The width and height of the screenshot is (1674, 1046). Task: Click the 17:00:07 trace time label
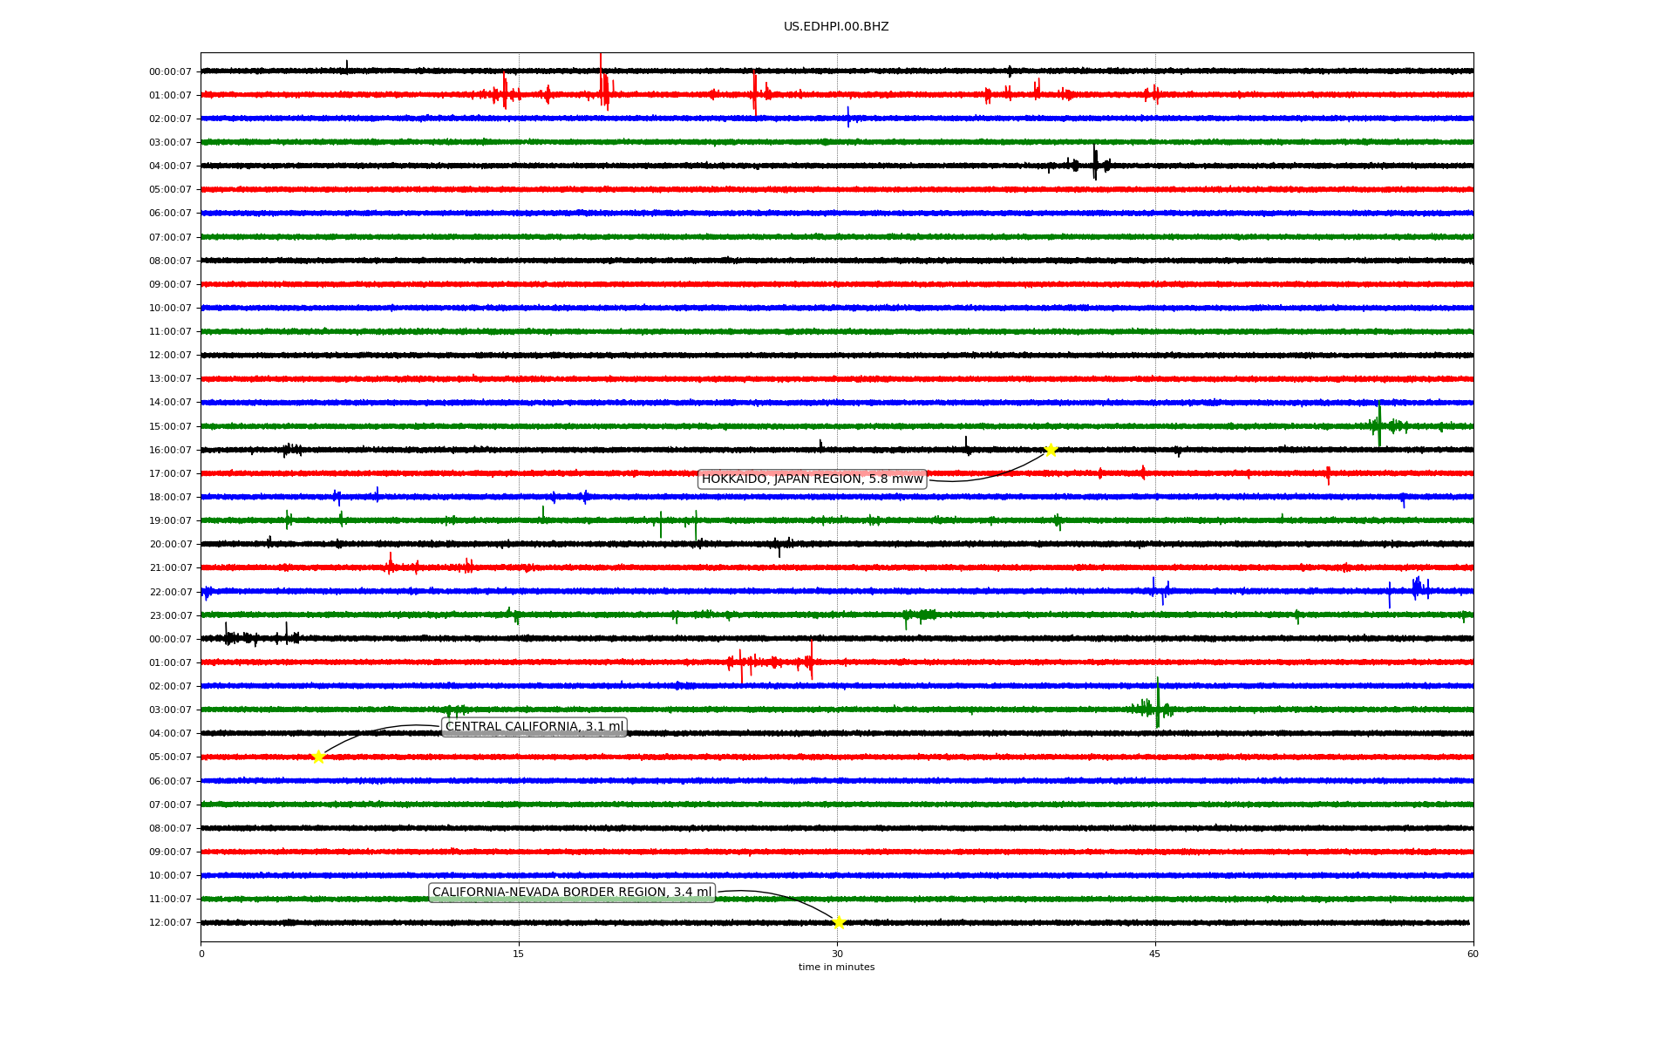(170, 474)
